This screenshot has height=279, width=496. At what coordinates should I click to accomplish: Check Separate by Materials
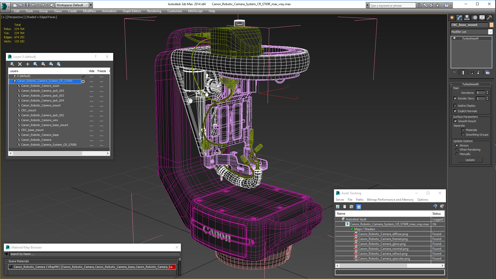(x=463, y=130)
